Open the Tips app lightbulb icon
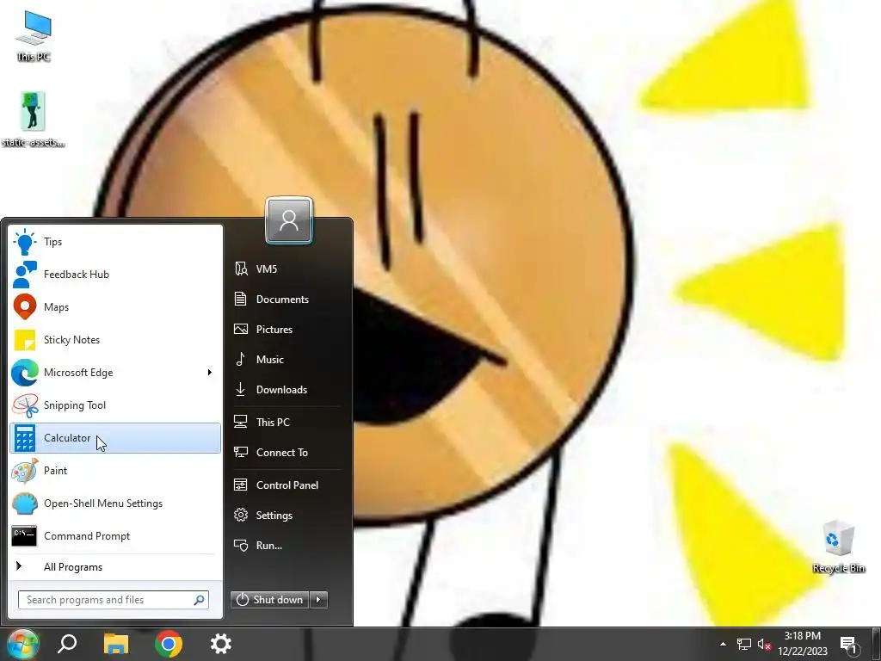The width and height of the screenshot is (881, 661). (x=25, y=242)
